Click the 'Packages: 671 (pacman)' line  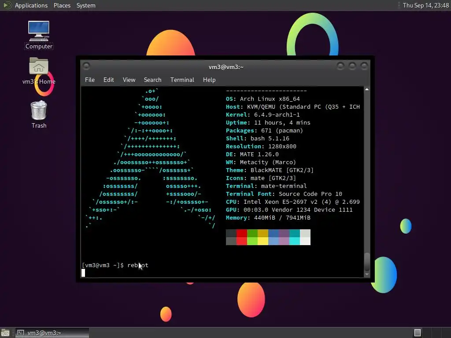(x=264, y=131)
